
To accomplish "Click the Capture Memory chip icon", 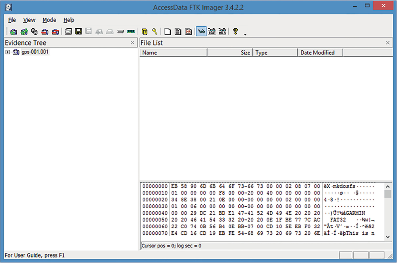I will [131, 32].
